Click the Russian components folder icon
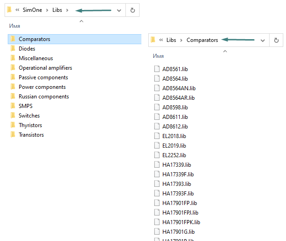The image size is (286, 241). pos(13,97)
